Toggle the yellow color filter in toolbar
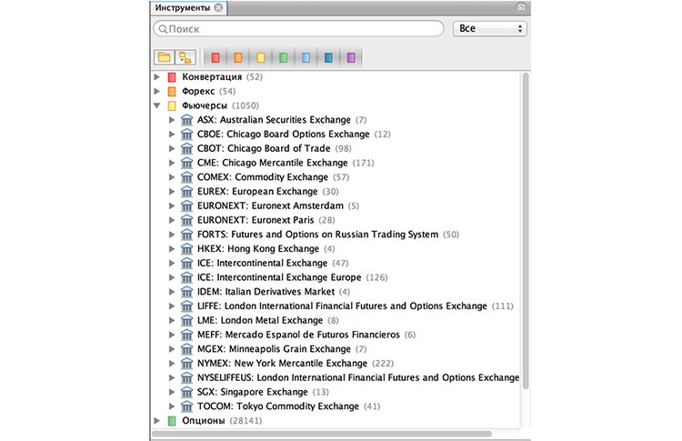682x441 pixels. [x=261, y=57]
